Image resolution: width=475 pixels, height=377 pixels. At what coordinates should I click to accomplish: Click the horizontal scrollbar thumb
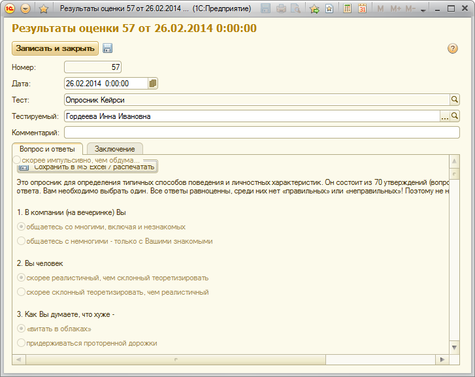[x=176, y=359]
